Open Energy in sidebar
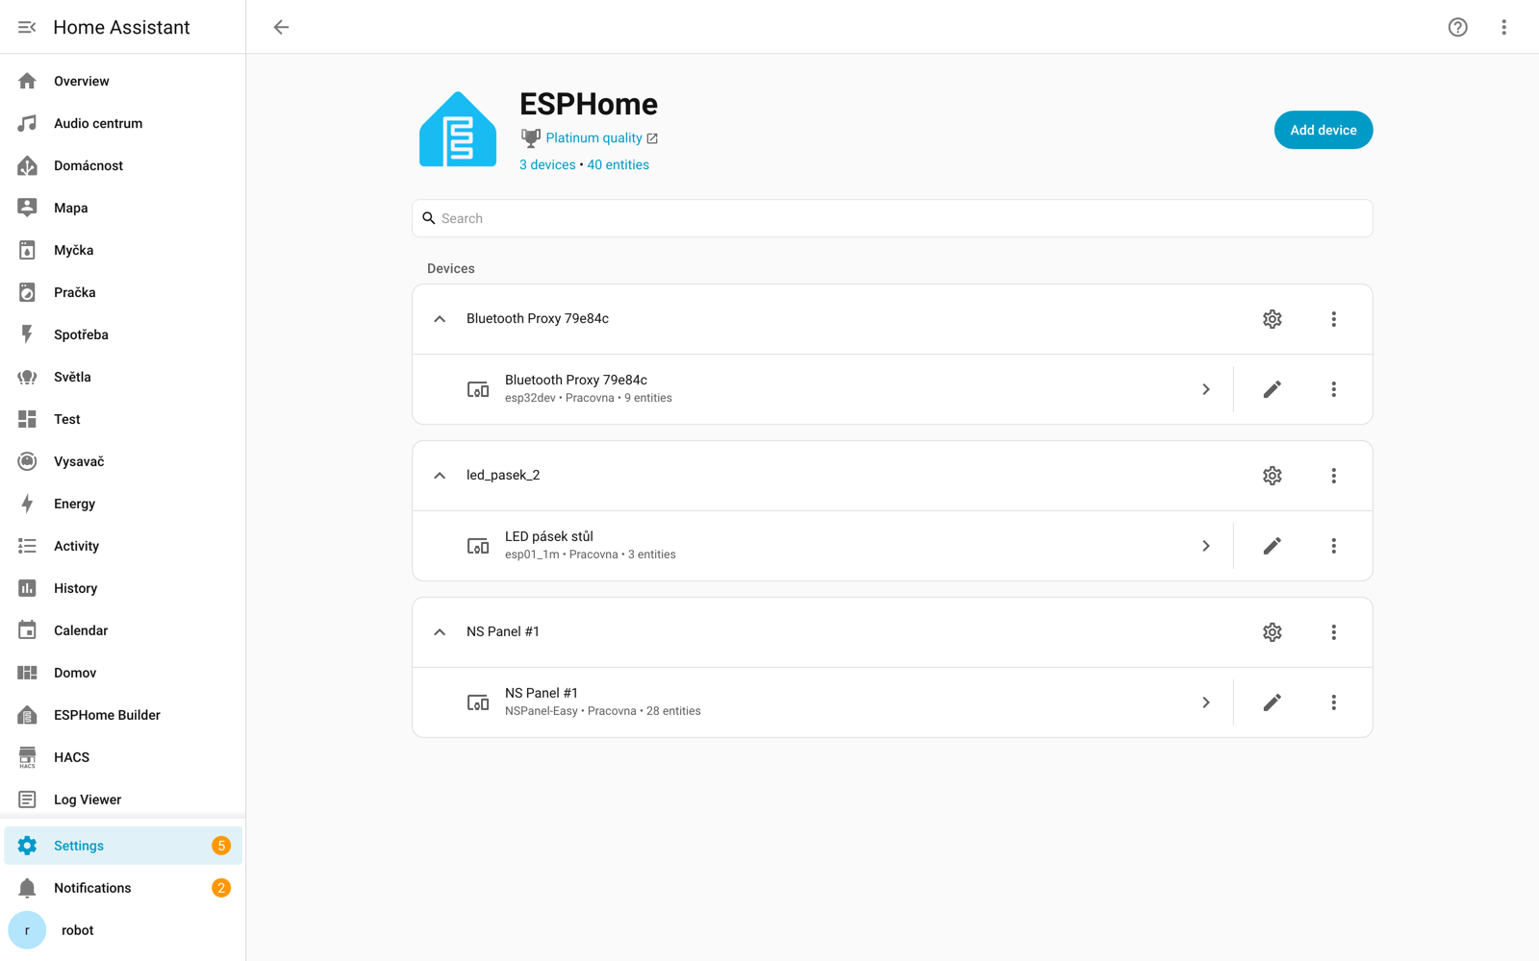The width and height of the screenshot is (1539, 961). point(123,504)
